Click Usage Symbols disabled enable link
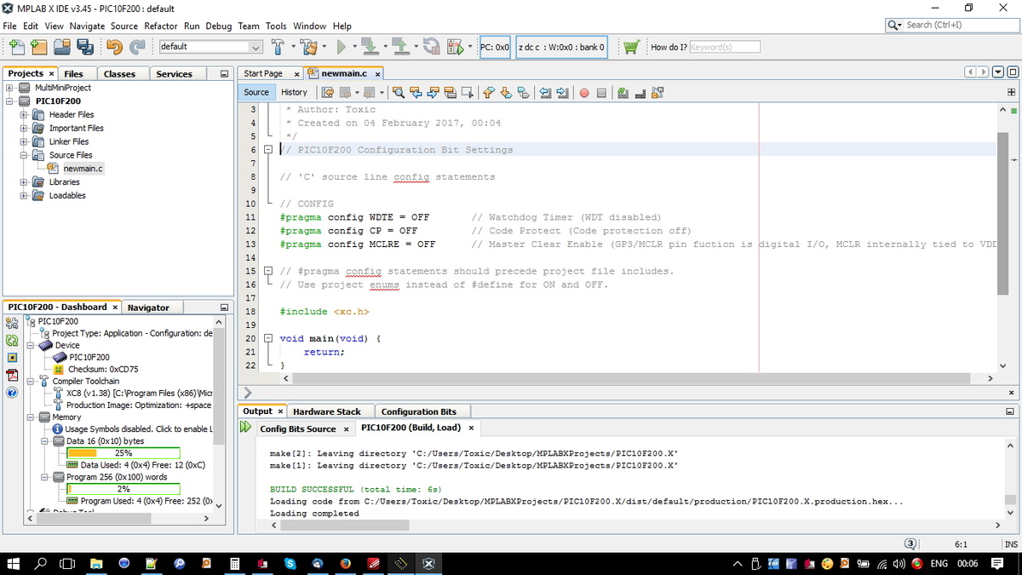 click(138, 429)
